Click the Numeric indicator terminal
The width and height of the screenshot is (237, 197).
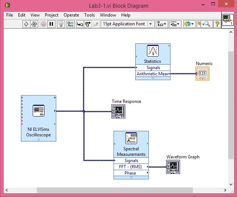coord(202,74)
